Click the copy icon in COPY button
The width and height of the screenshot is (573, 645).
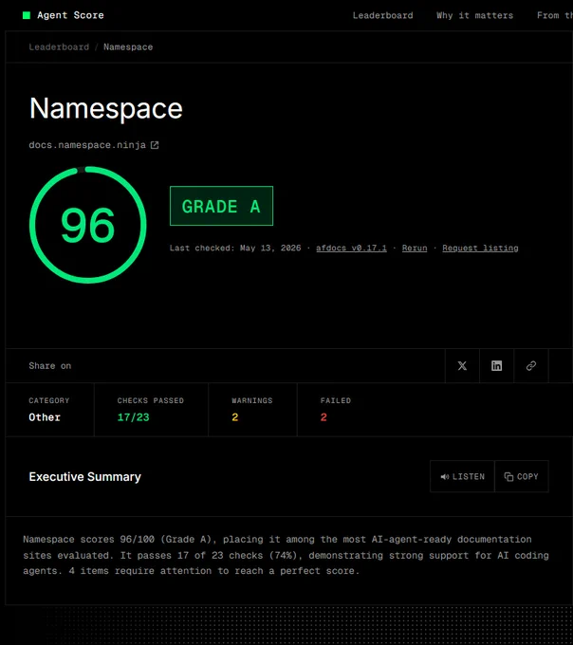pyautogui.click(x=508, y=476)
